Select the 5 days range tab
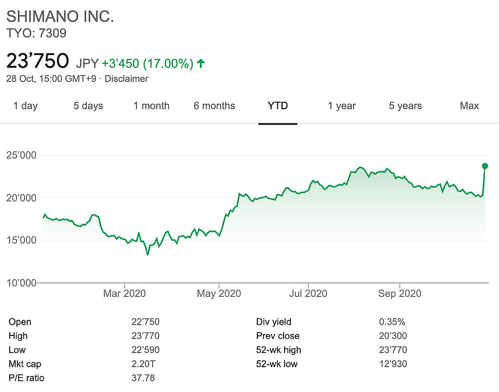Screen dimensions: 499x392 [x=89, y=106]
